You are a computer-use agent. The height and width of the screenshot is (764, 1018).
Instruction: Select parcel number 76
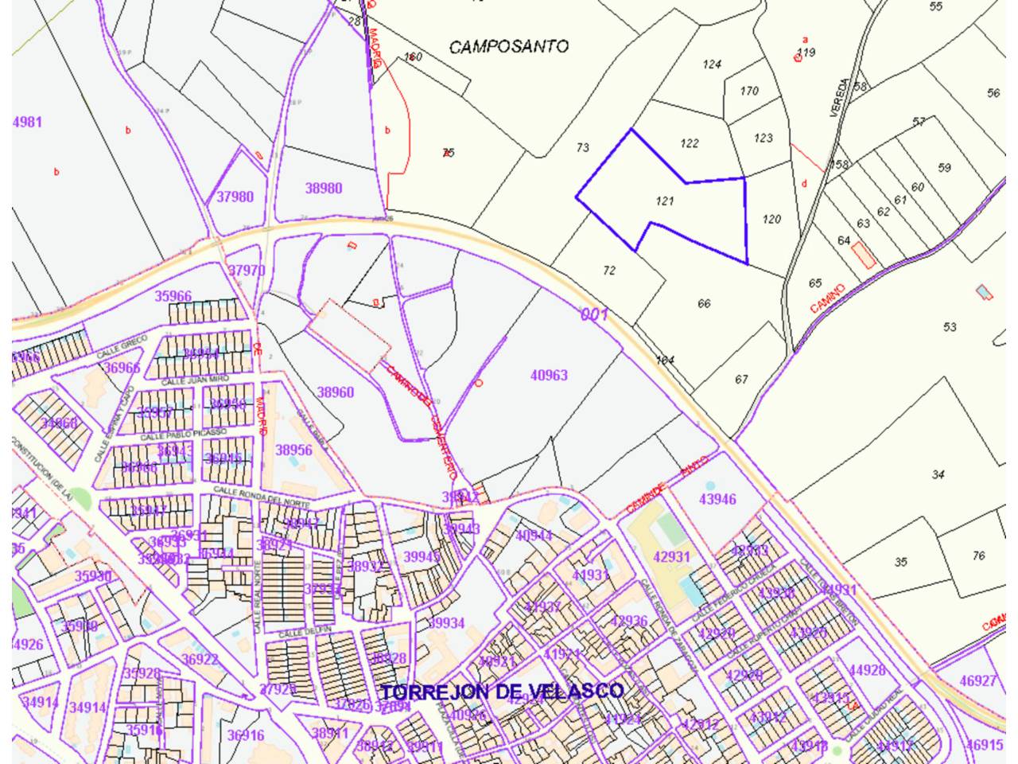[x=978, y=555]
